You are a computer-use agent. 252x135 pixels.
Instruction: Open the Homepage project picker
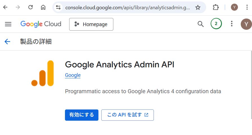[91, 24]
